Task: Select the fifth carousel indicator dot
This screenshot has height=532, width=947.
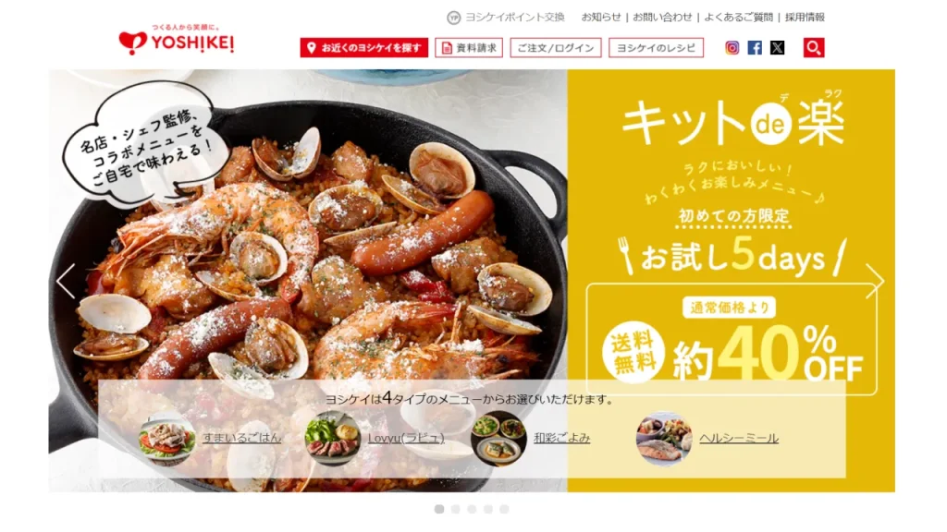Action: click(x=504, y=509)
